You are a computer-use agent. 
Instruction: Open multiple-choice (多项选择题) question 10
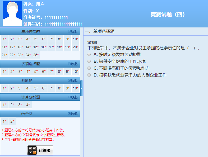[76, 72]
